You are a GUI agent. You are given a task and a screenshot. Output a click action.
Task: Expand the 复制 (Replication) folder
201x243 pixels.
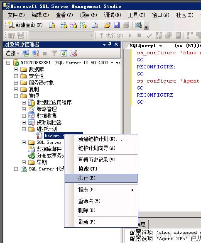[16, 89]
